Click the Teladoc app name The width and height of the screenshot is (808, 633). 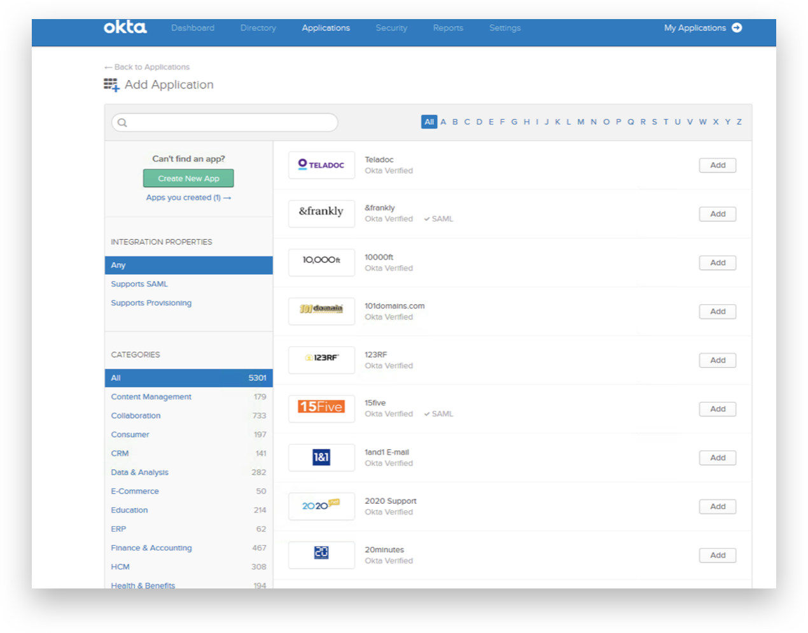379,160
